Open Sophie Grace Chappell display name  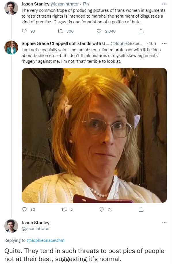click(x=65, y=43)
